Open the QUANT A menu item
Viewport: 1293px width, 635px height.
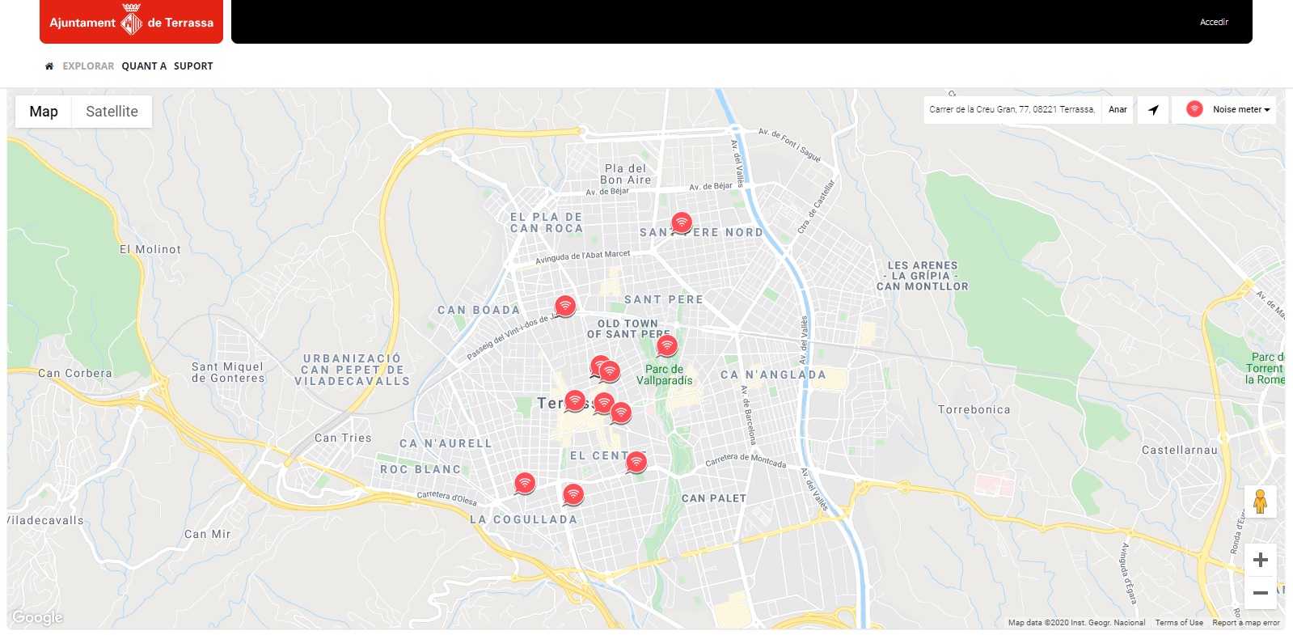coord(144,66)
